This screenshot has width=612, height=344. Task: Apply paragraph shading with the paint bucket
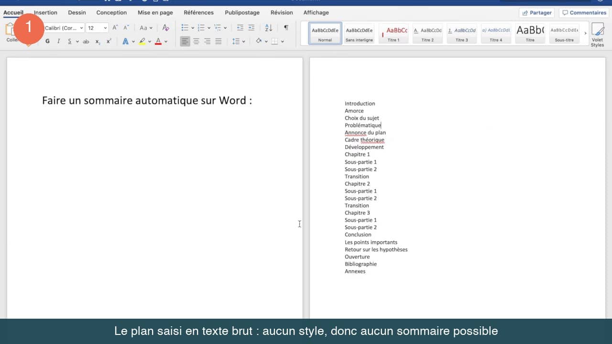pyautogui.click(x=259, y=42)
